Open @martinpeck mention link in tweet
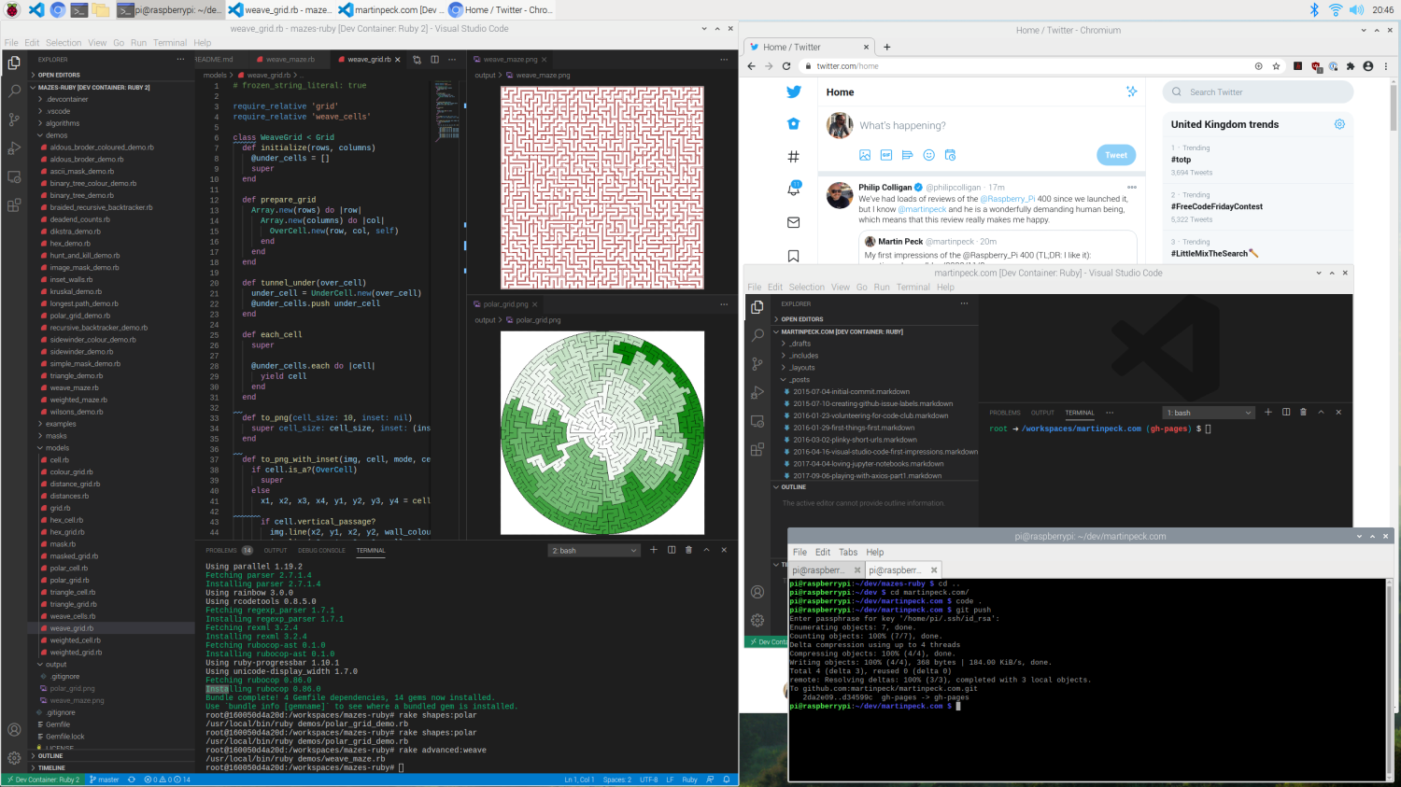Image resolution: width=1401 pixels, height=787 pixels. pos(922,209)
